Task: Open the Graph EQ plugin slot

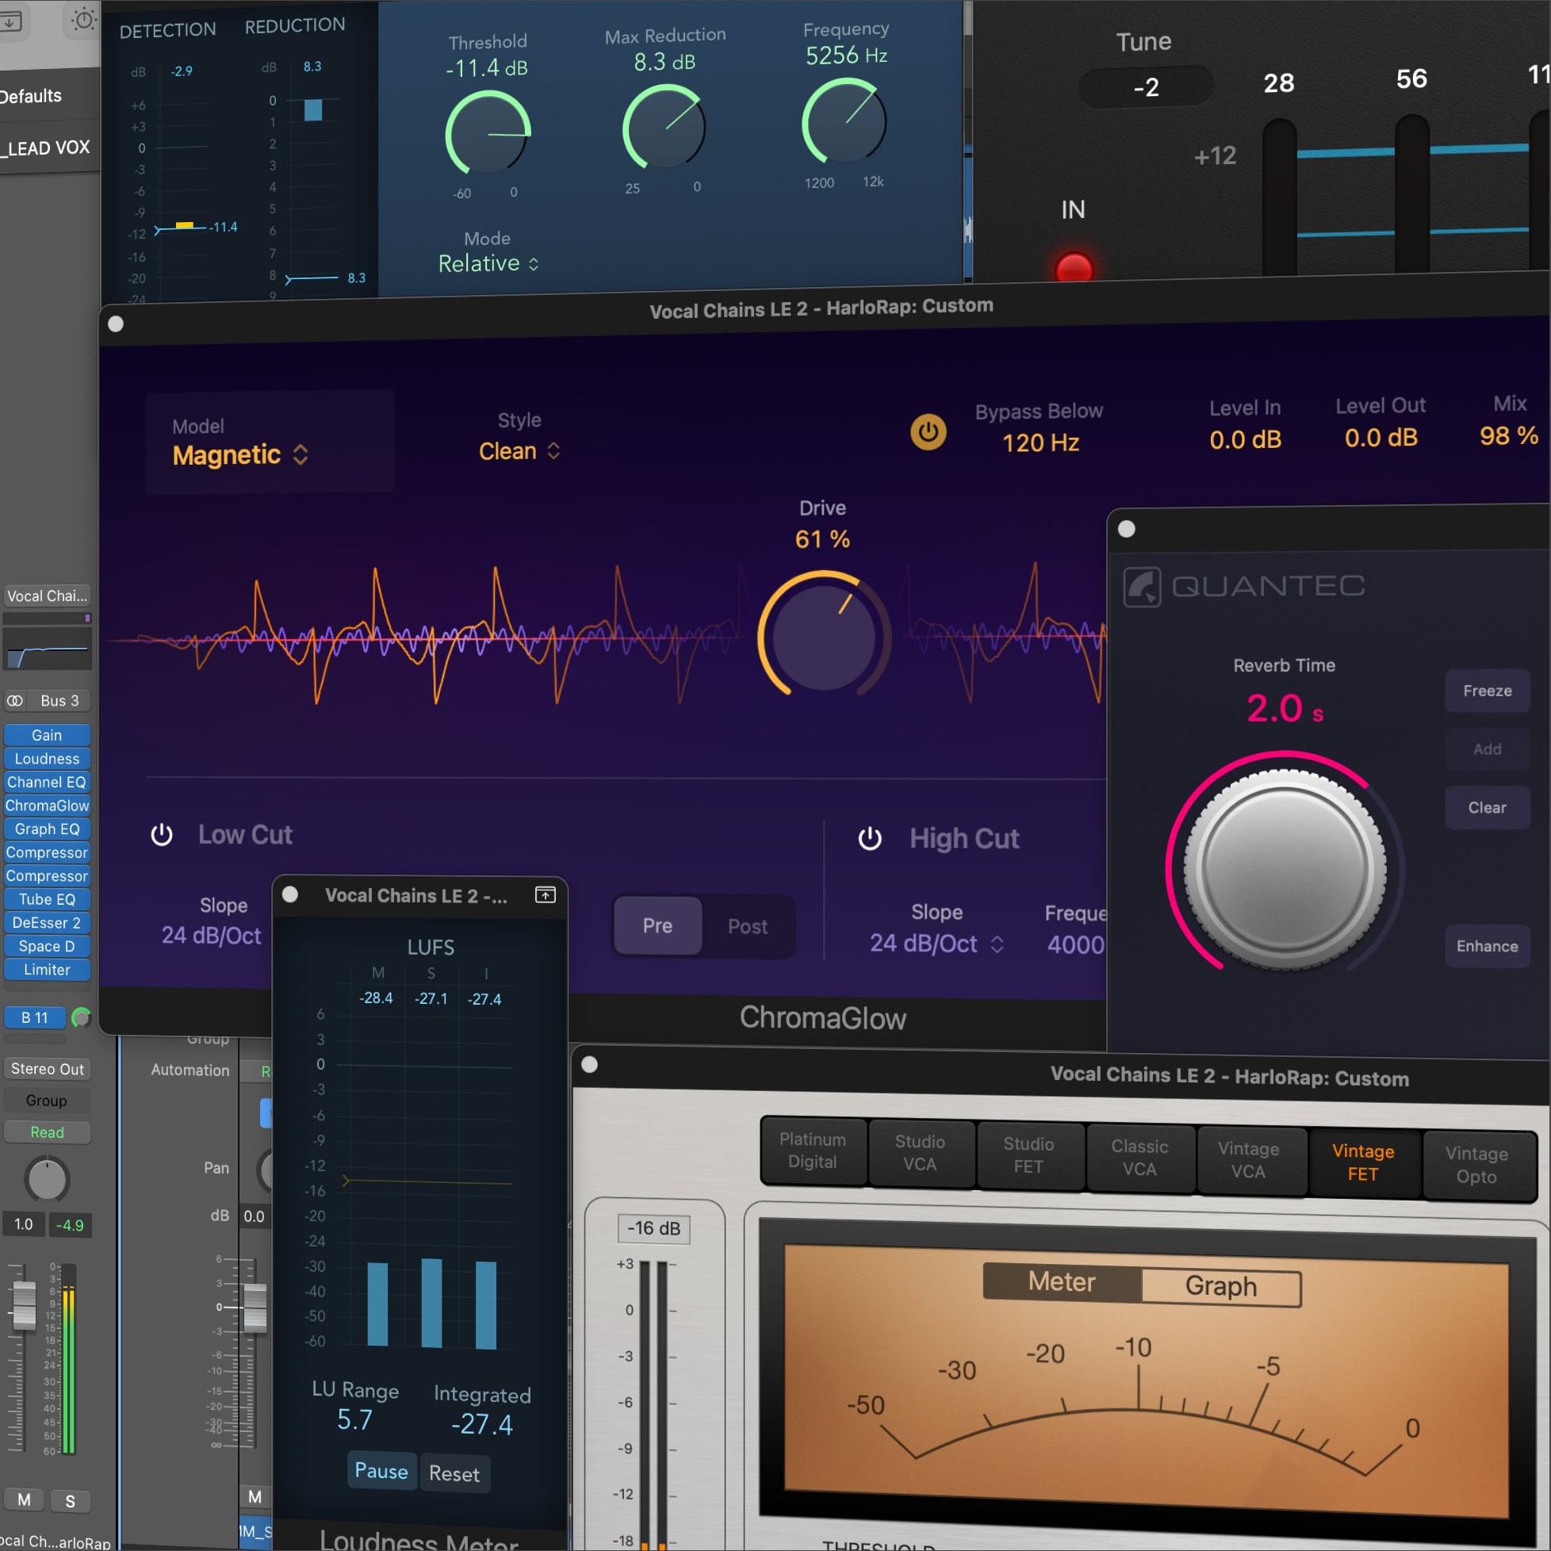Action: 47,829
